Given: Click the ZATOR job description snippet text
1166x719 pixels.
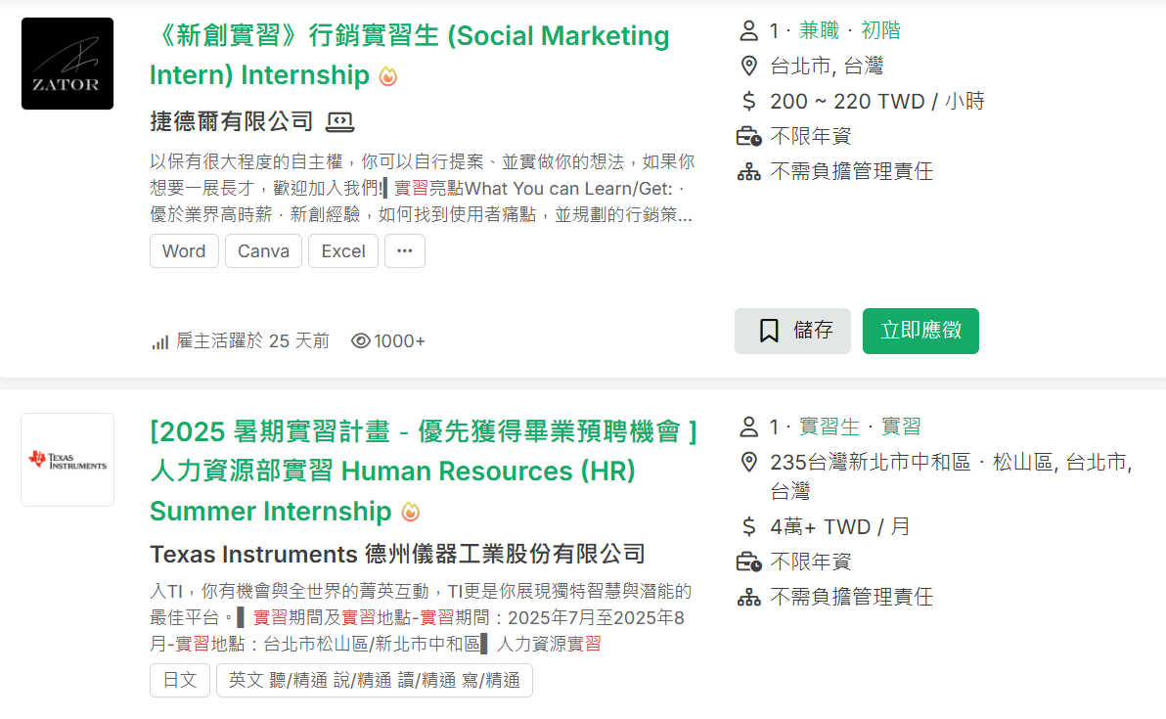Looking at the screenshot, I should (423, 188).
